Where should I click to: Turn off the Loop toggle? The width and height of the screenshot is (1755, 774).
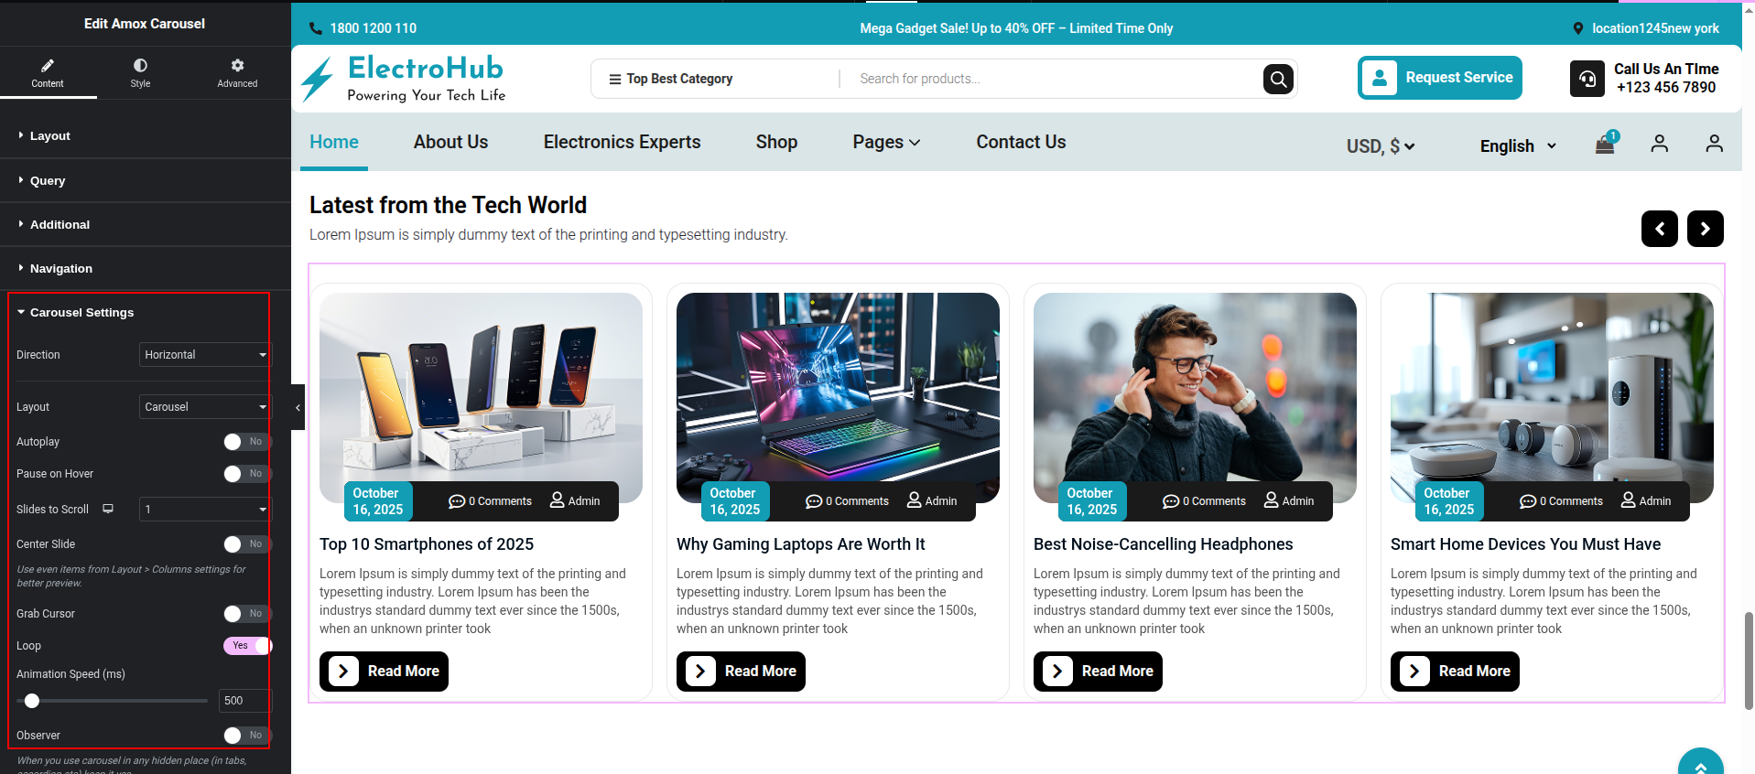click(247, 646)
